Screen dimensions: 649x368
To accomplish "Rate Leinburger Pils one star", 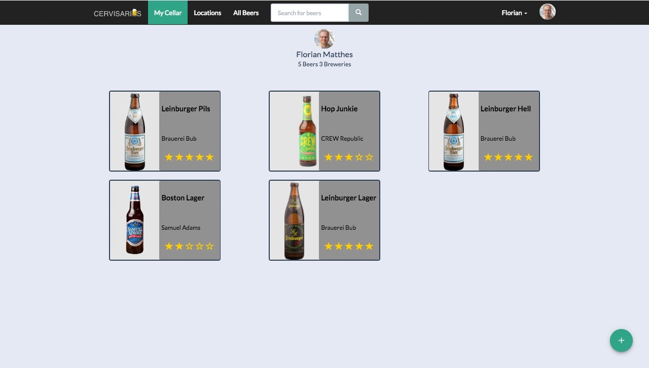I will coord(169,157).
